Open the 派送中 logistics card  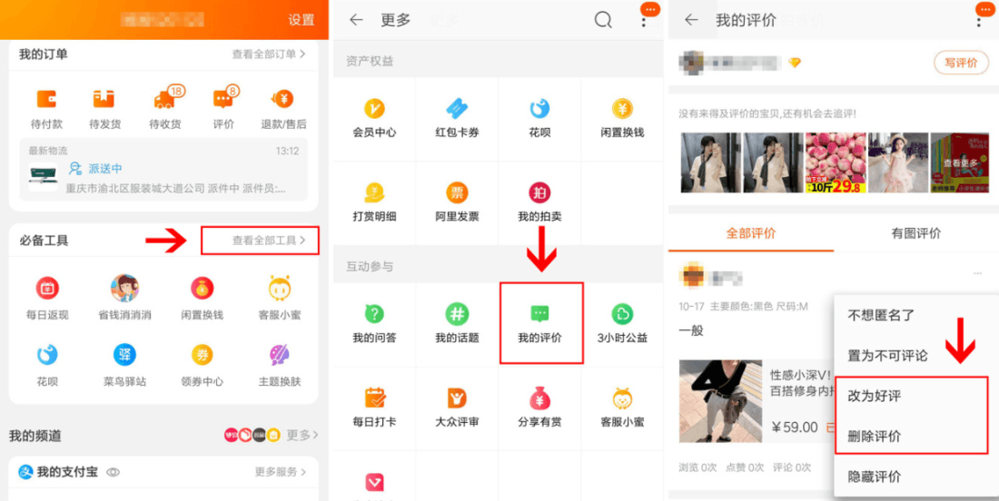tap(163, 170)
